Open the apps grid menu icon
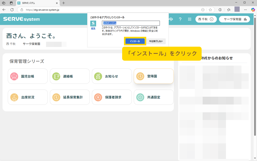Image resolution: width=257 pixels, height=161 pixels. [189, 19]
